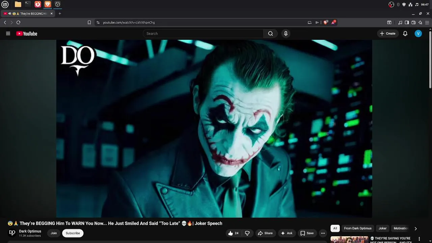Select the Joker filter chip
The width and height of the screenshot is (432, 243).
(x=382, y=228)
